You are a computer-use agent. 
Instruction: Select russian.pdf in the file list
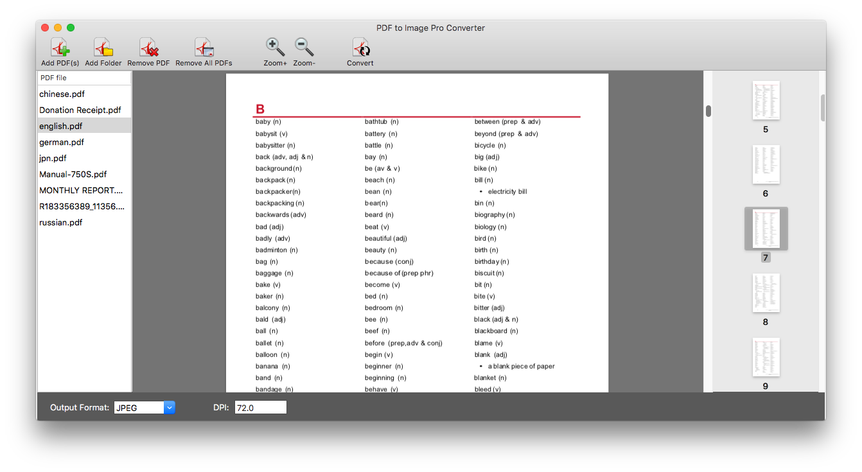[x=61, y=223]
